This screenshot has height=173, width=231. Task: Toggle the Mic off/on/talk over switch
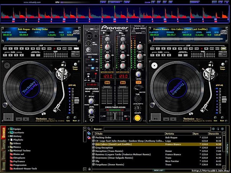coord(88,77)
